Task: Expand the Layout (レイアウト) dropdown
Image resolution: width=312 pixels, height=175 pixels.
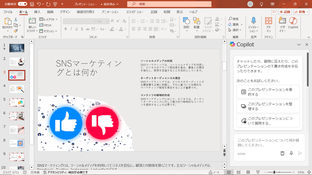Action: (49, 19)
